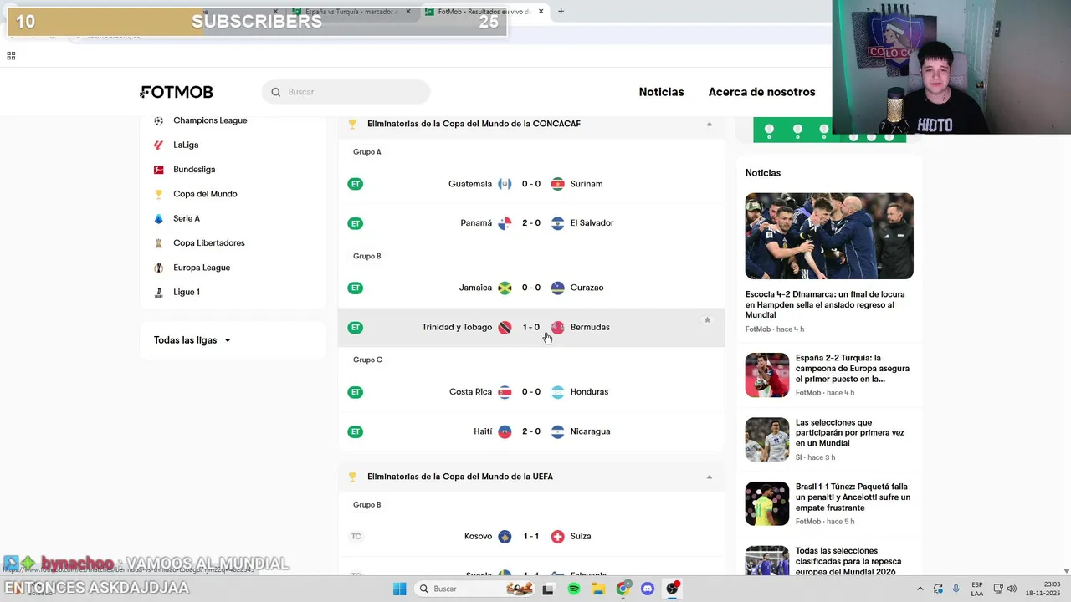Open the Acerca de nosotros page

click(x=761, y=92)
